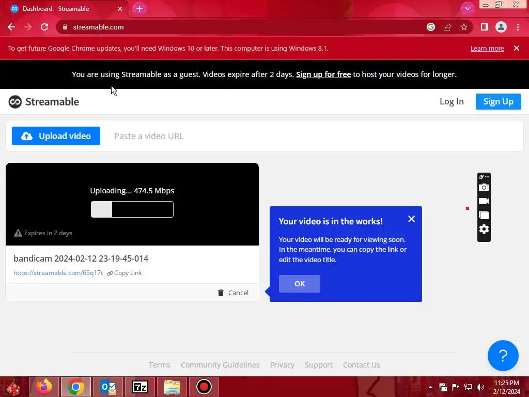This screenshot has height=397, width=529.
Task: Open the Chrome three-dot menu
Action: tap(518, 27)
